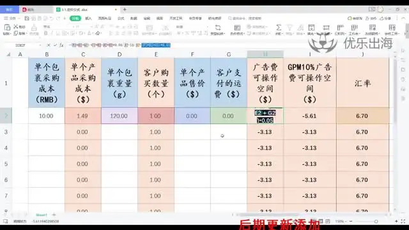Image resolution: width=409 pixels, height=230 pixels.
Task: Click the Filter funnel icon
Action: pyautogui.click(x=289, y=27)
